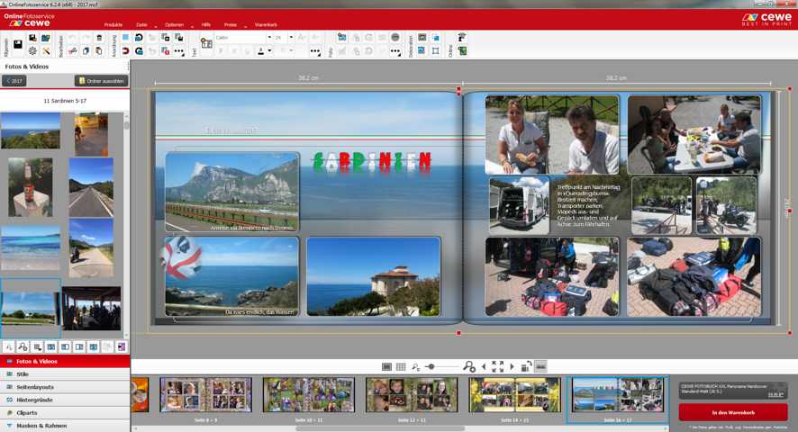Click the 'Ordner auswählen' button

[101, 81]
